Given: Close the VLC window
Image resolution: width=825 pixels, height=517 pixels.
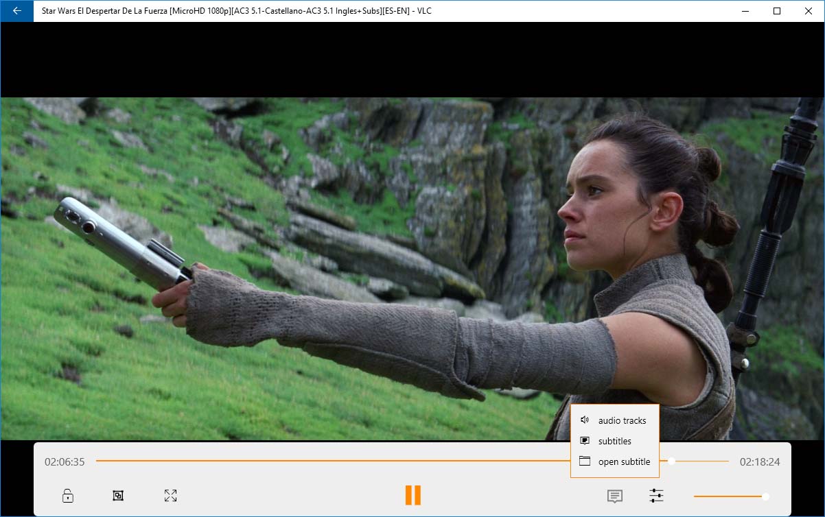Looking at the screenshot, I should tap(809, 11).
